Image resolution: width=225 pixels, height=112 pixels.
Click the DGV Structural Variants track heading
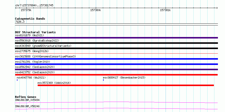tap(35, 32)
